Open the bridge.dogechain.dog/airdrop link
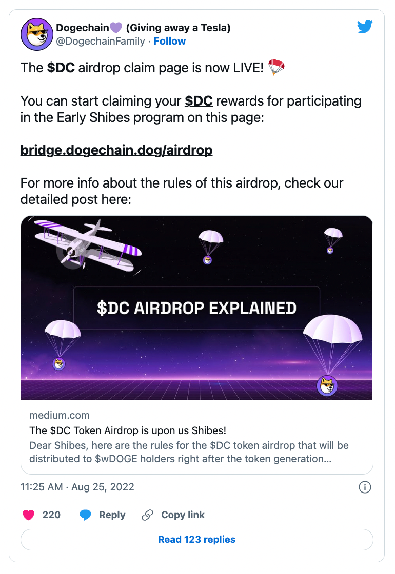Image resolution: width=395 pixels, height=574 pixels. 116,150
